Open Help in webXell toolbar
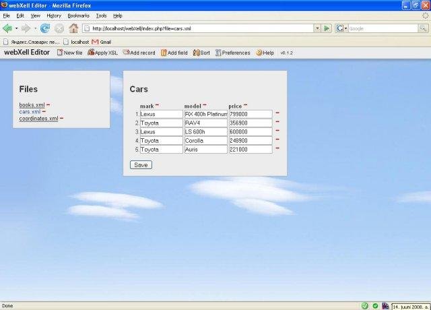The image size is (431, 310). coord(265,53)
